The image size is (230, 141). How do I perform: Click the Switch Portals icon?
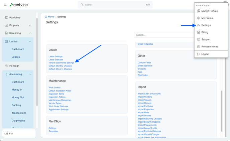click(x=199, y=11)
